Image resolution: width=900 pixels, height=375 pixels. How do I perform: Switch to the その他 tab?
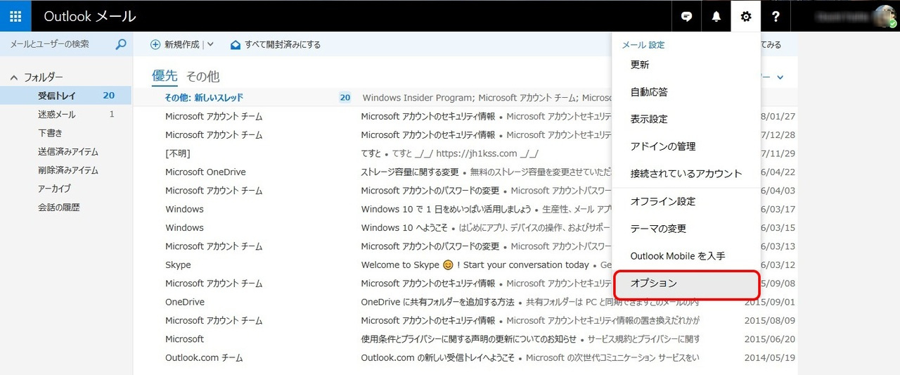point(202,76)
